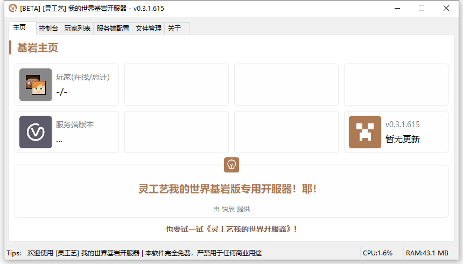Click the 暂无更新 update status text
This screenshot has width=463, height=264.
click(x=403, y=139)
